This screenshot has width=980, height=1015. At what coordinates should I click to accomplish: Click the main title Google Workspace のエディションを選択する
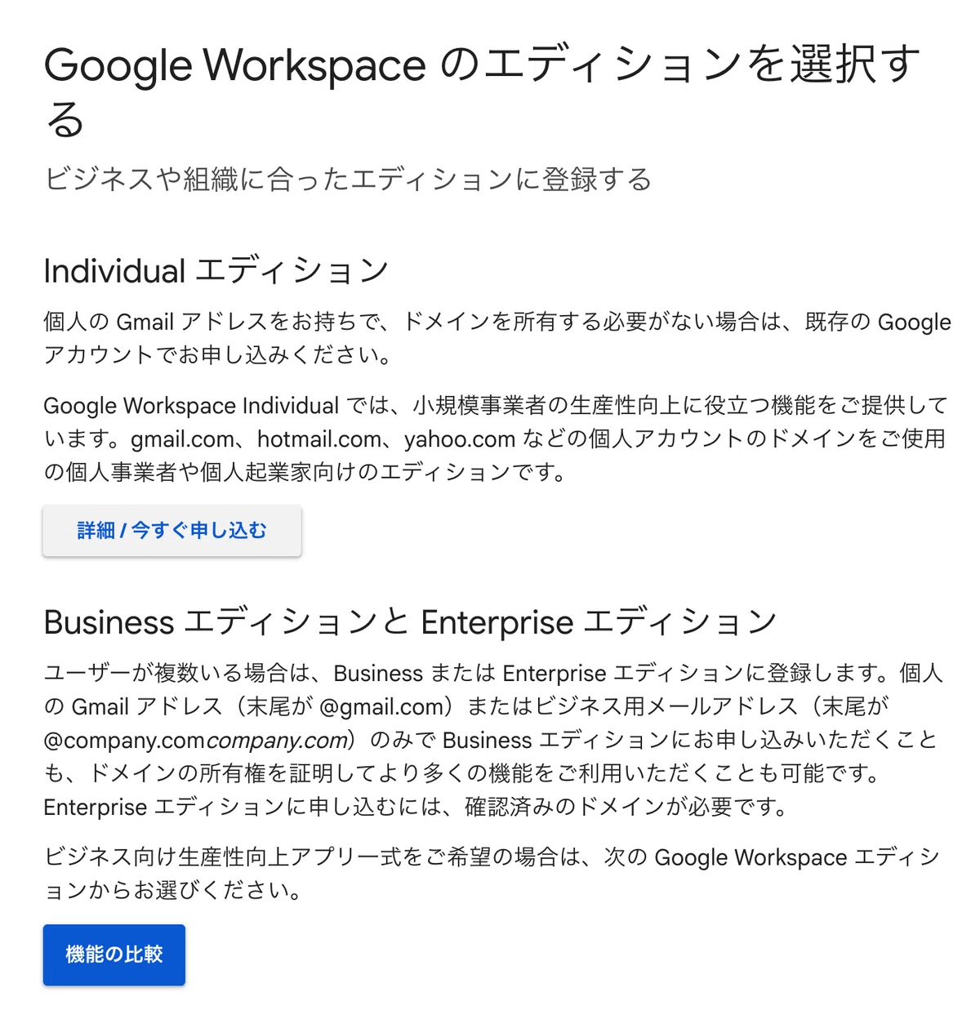click(x=482, y=91)
